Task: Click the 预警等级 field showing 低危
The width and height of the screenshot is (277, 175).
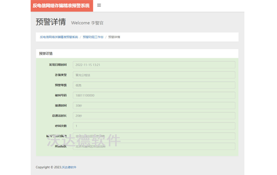Action: coord(154,85)
